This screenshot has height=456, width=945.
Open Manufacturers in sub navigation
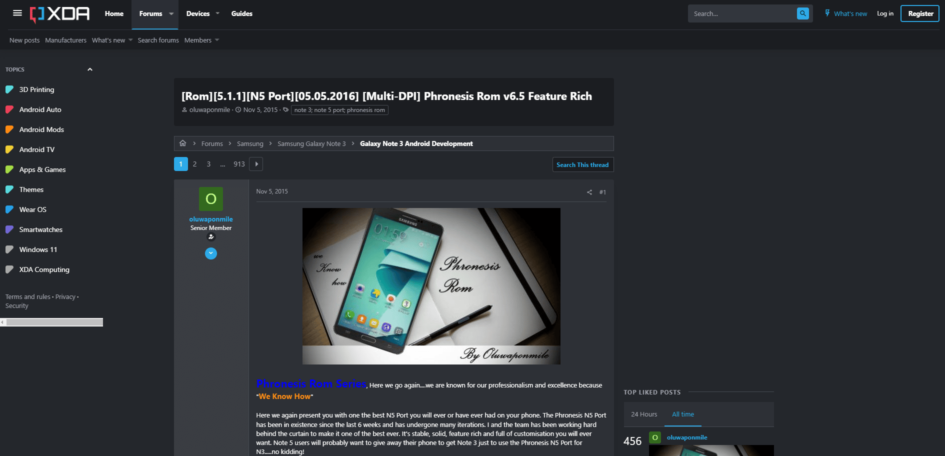pos(65,40)
